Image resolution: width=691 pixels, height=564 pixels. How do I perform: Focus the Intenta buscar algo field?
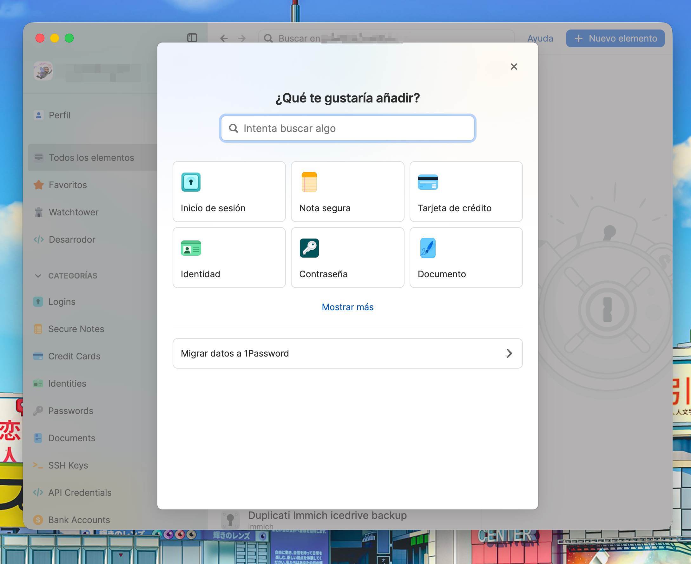(347, 128)
